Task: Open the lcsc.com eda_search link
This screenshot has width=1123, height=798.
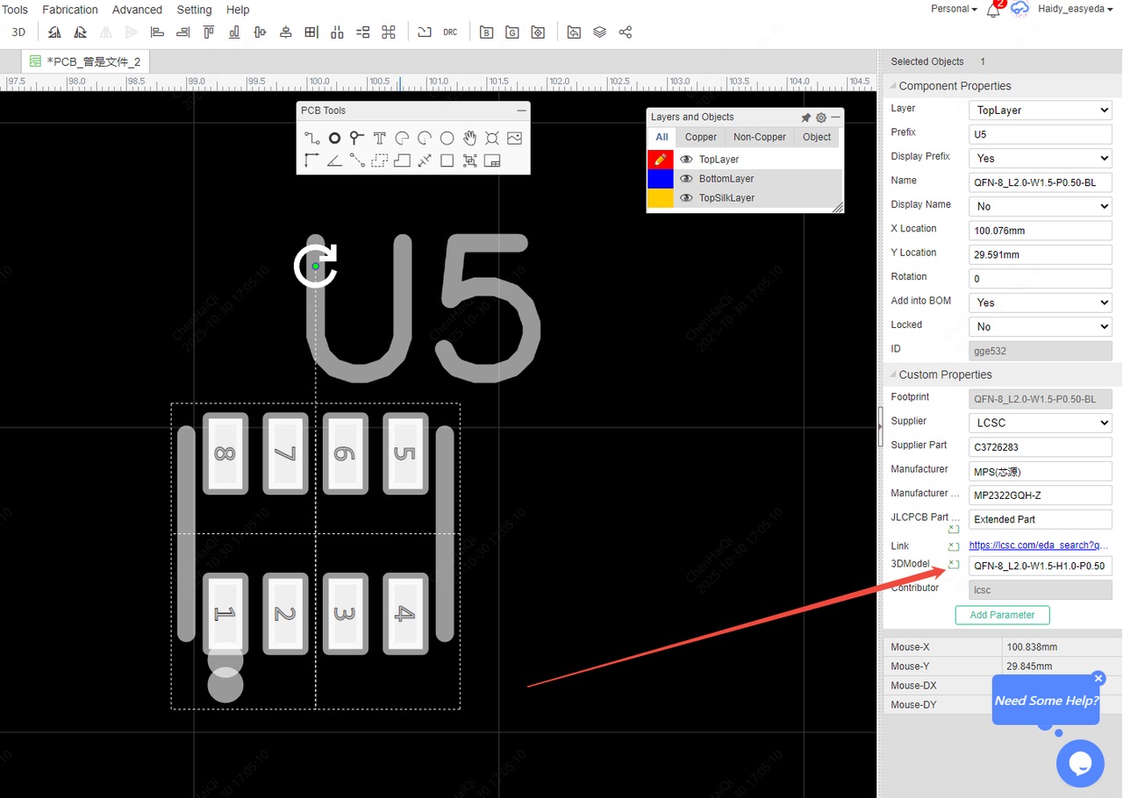Action: click(1038, 545)
